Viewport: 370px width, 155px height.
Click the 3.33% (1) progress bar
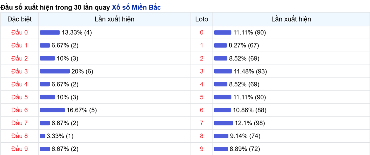43,136
